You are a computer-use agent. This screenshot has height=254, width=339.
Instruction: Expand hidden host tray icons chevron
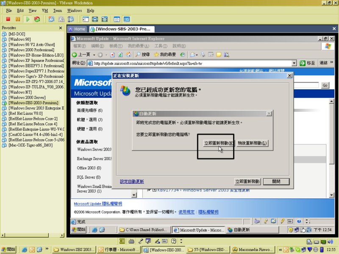281,250
